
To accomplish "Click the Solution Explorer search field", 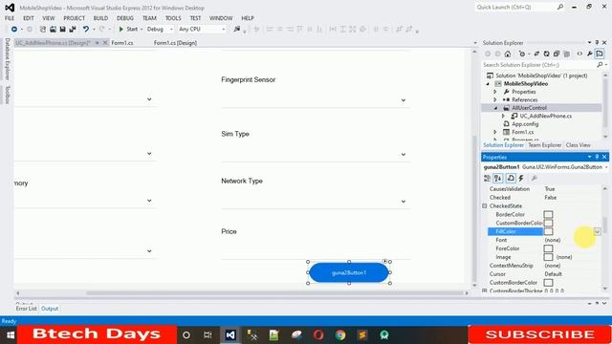I will (538, 65).
